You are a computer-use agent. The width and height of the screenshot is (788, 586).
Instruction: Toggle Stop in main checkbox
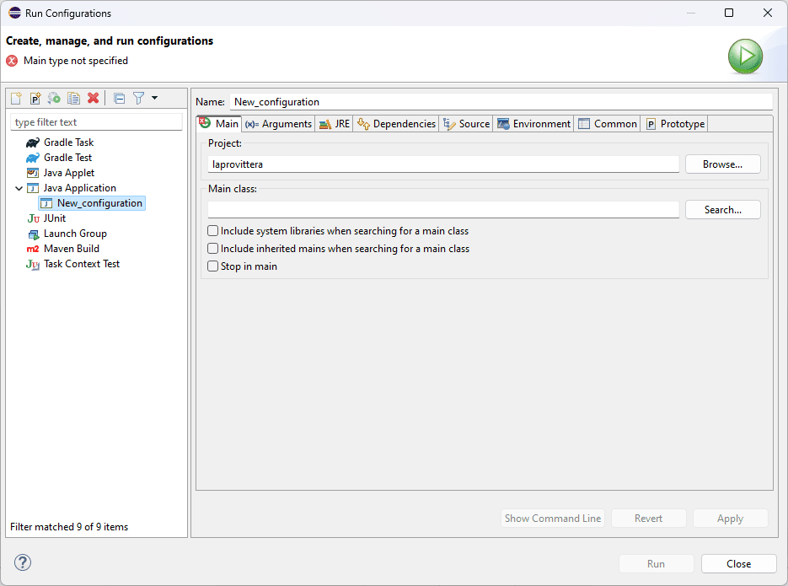(213, 266)
